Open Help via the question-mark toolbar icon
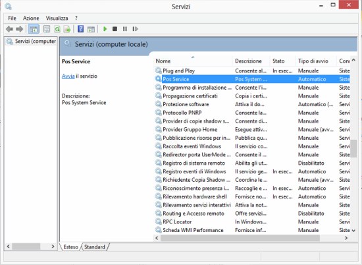 (x=80, y=29)
